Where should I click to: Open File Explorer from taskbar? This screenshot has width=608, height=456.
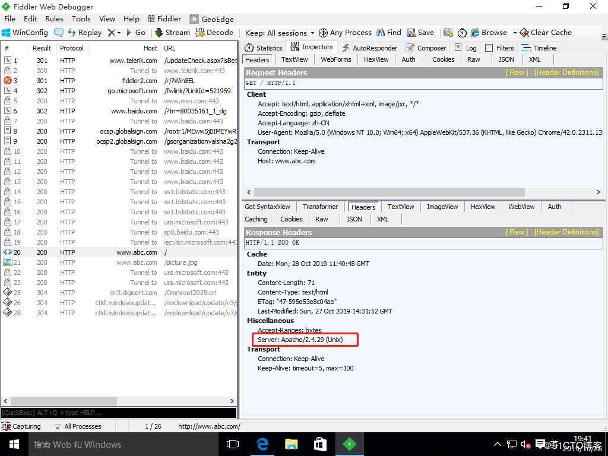(x=291, y=444)
